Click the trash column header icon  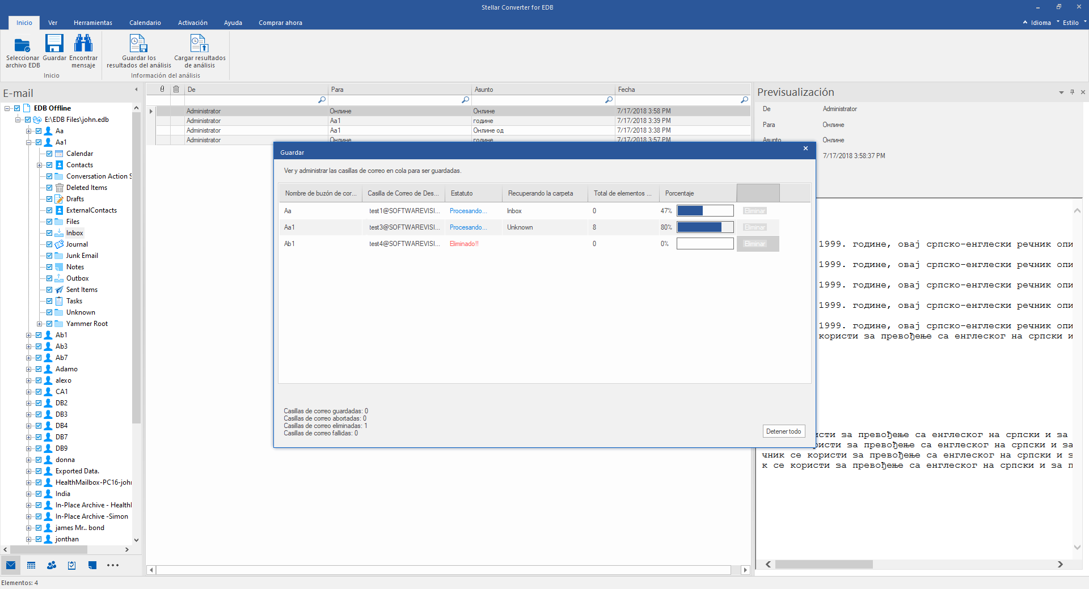pyautogui.click(x=176, y=89)
